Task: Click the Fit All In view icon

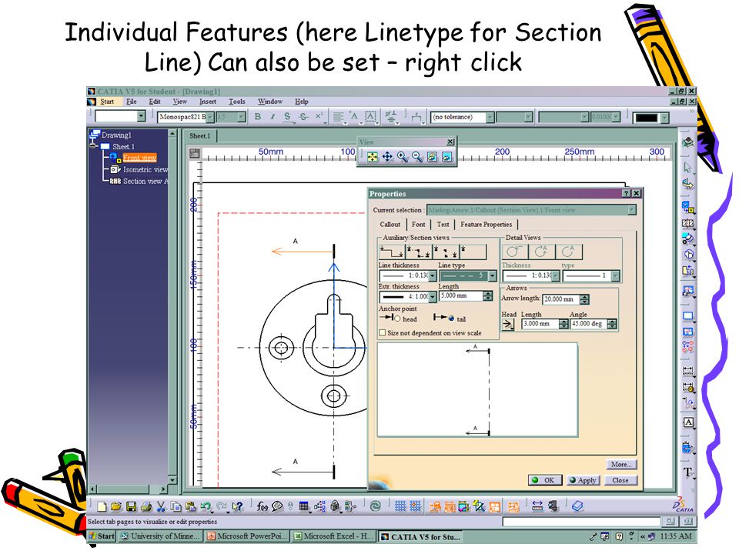Action: pyautogui.click(x=373, y=156)
